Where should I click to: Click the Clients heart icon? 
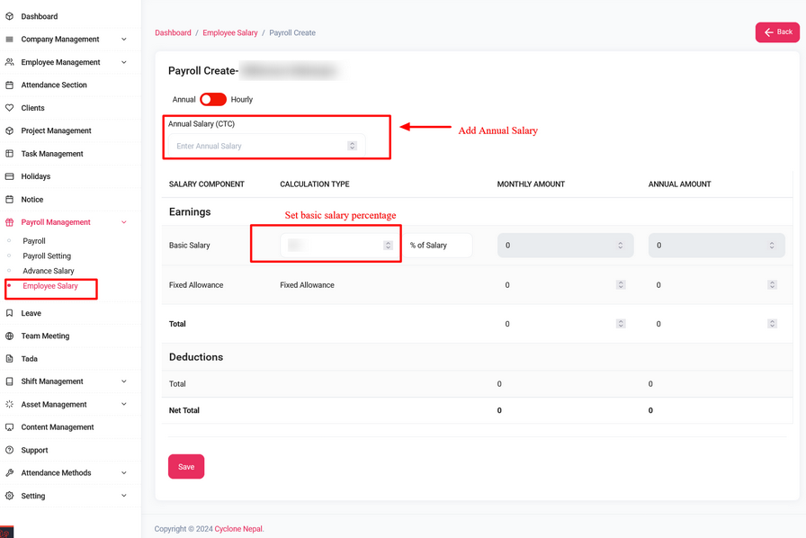(10, 108)
